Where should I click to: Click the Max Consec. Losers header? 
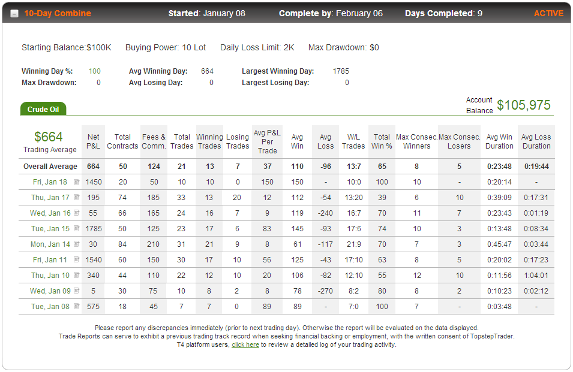tap(460, 141)
